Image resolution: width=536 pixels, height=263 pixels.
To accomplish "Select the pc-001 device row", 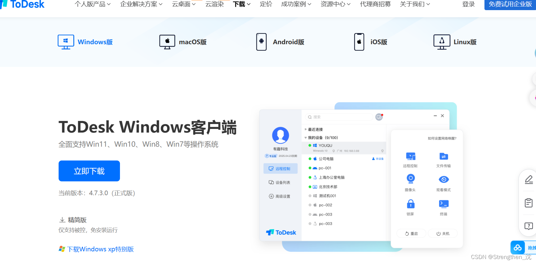I will [344, 168].
